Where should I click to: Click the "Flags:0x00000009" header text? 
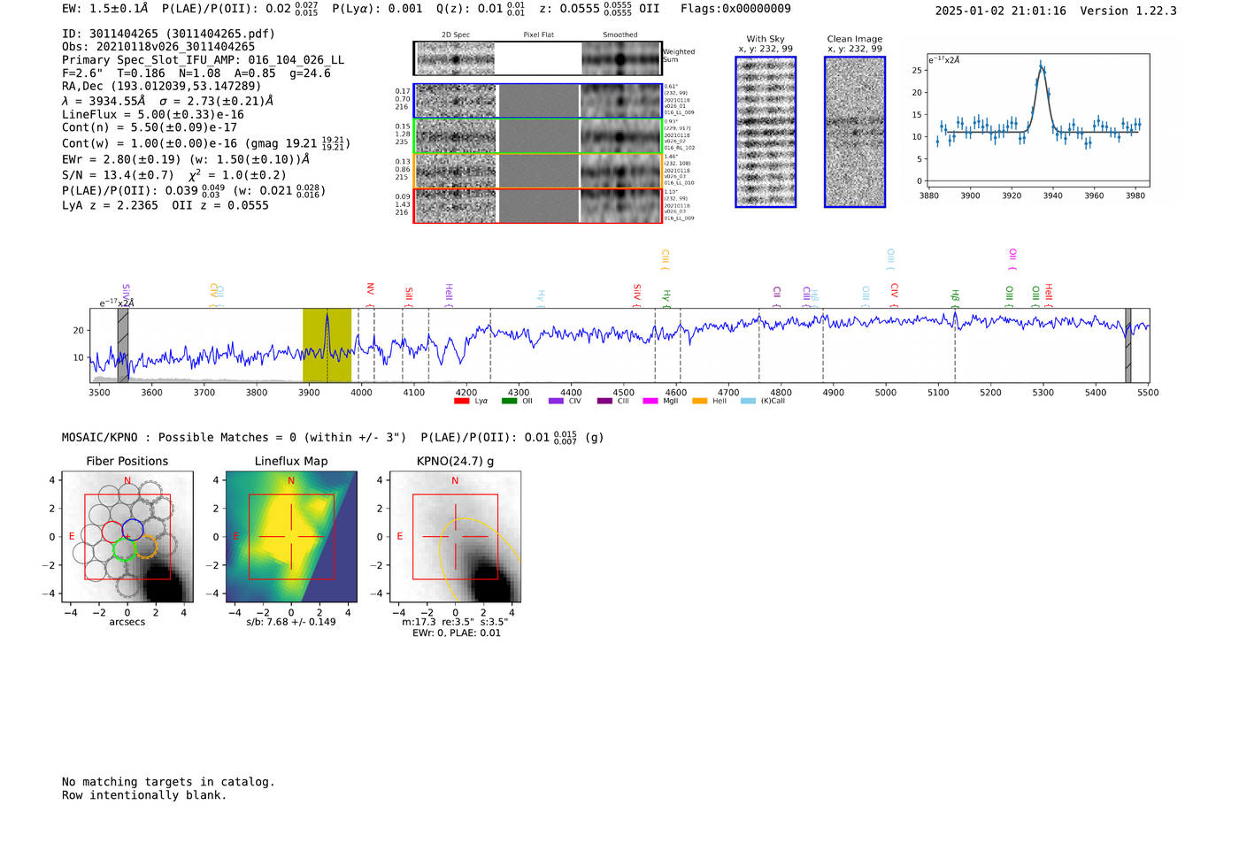(x=735, y=9)
